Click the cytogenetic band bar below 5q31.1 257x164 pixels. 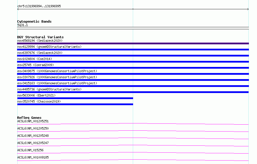133,28
